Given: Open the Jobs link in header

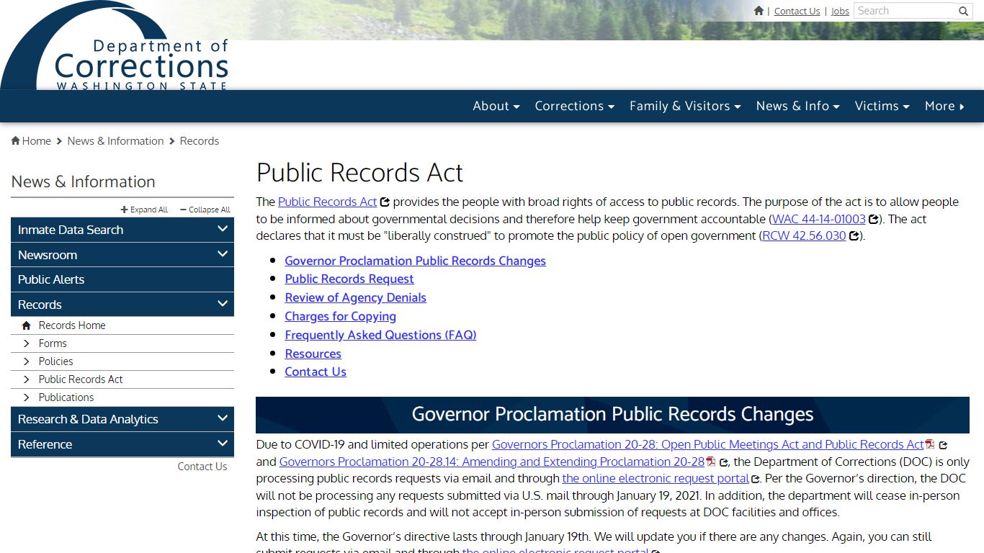Looking at the screenshot, I should pyautogui.click(x=840, y=11).
